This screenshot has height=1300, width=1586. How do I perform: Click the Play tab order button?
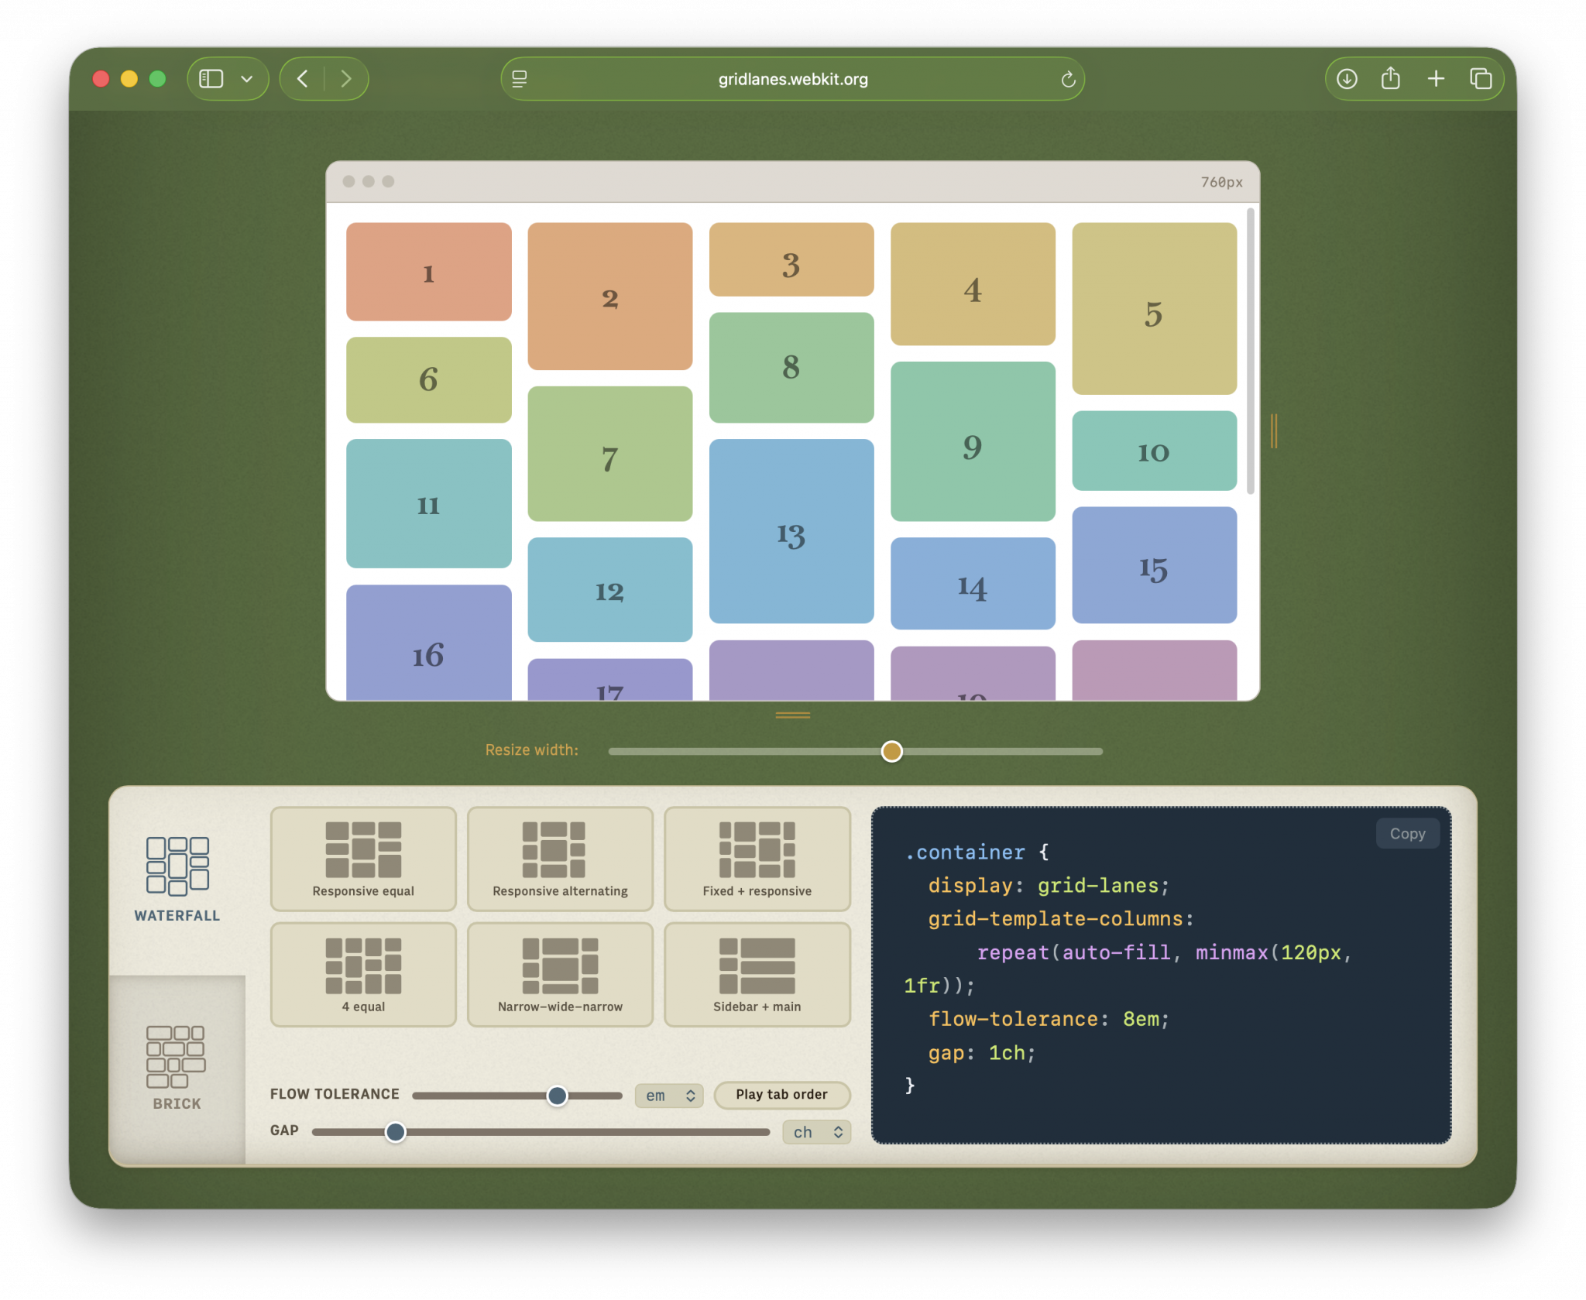tap(781, 1094)
